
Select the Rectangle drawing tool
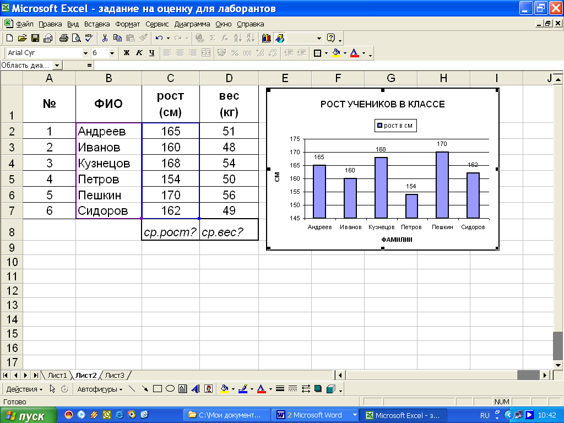[157, 389]
